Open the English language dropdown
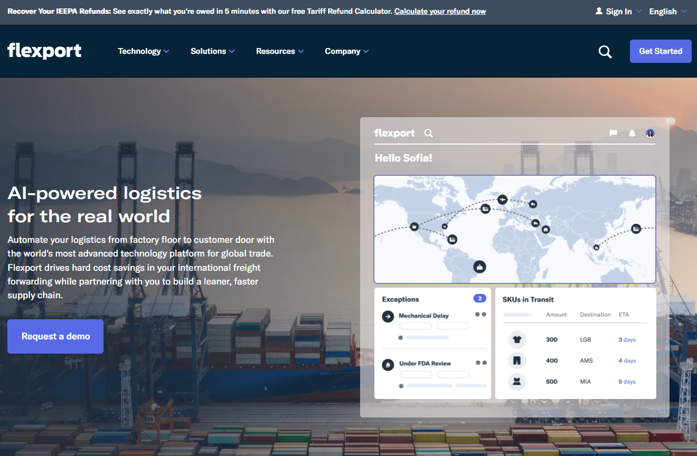 [668, 11]
